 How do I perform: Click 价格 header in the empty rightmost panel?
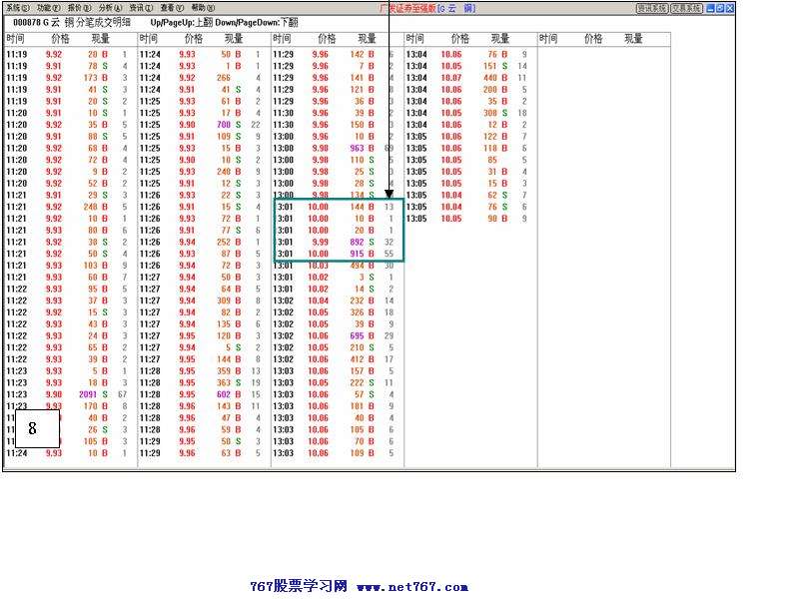[593, 39]
